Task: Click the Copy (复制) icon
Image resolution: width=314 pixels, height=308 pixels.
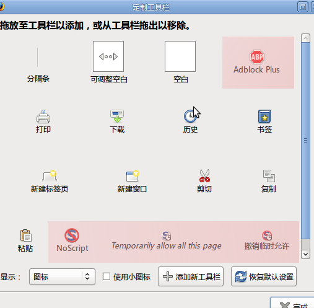Action: point(269,176)
